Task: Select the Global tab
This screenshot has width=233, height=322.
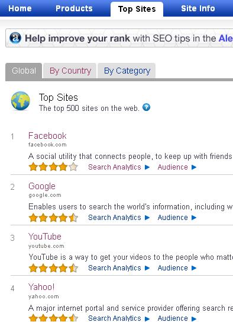Action: pos(24,71)
